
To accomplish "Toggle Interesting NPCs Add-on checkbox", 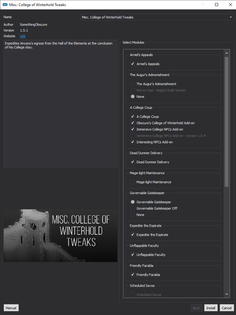I will tap(133, 142).
